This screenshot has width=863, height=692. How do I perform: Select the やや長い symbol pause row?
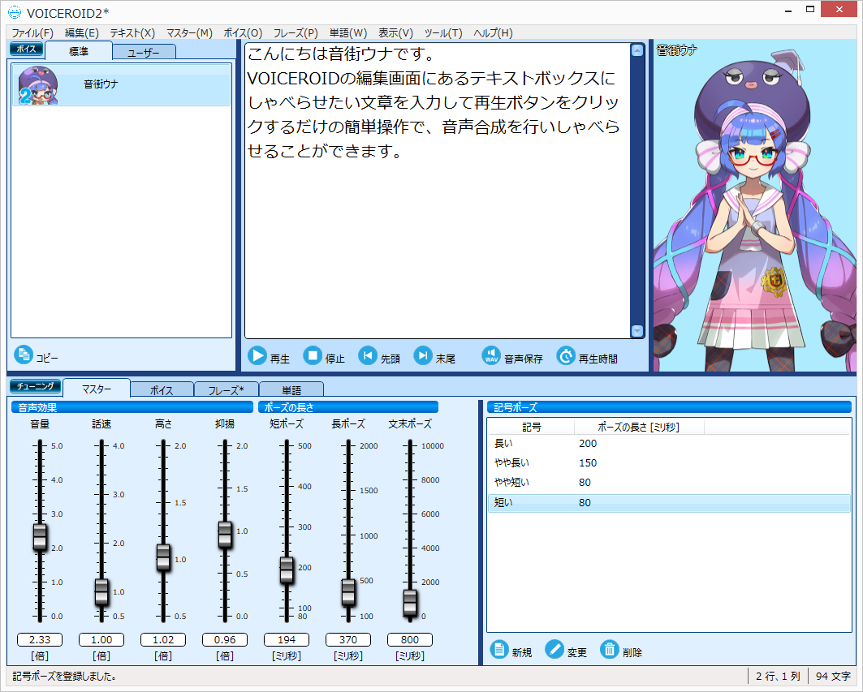point(669,462)
